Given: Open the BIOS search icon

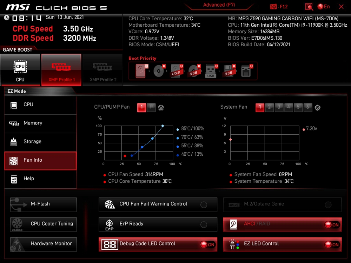Looking at the screenshot, I should click(x=309, y=7).
